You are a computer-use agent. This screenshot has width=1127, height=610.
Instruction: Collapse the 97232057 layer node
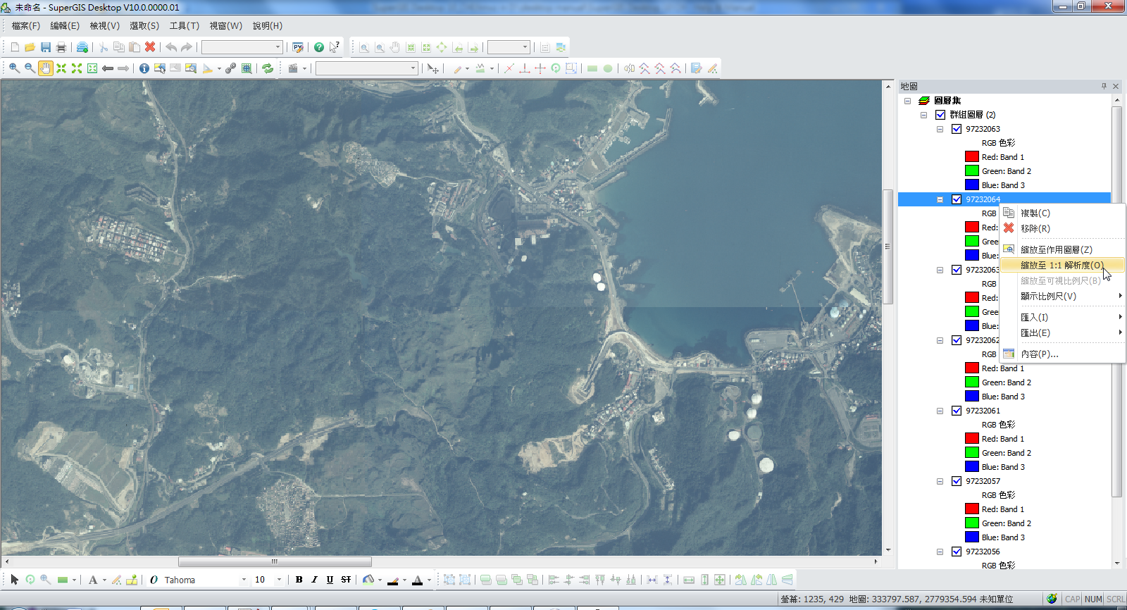pyautogui.click(x=940, y=481)
